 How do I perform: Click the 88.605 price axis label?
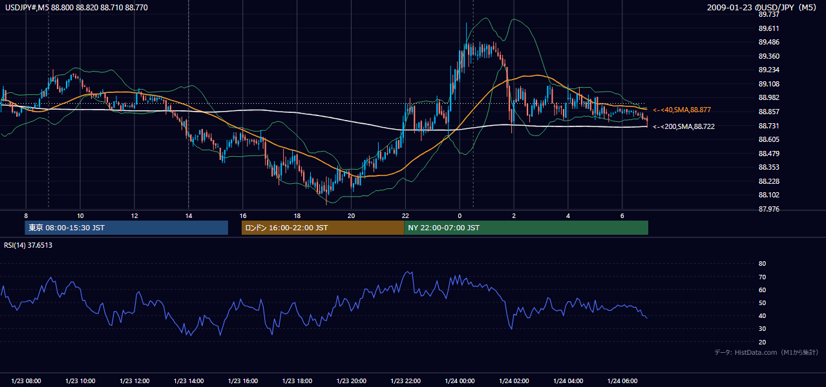coord(768,139)
